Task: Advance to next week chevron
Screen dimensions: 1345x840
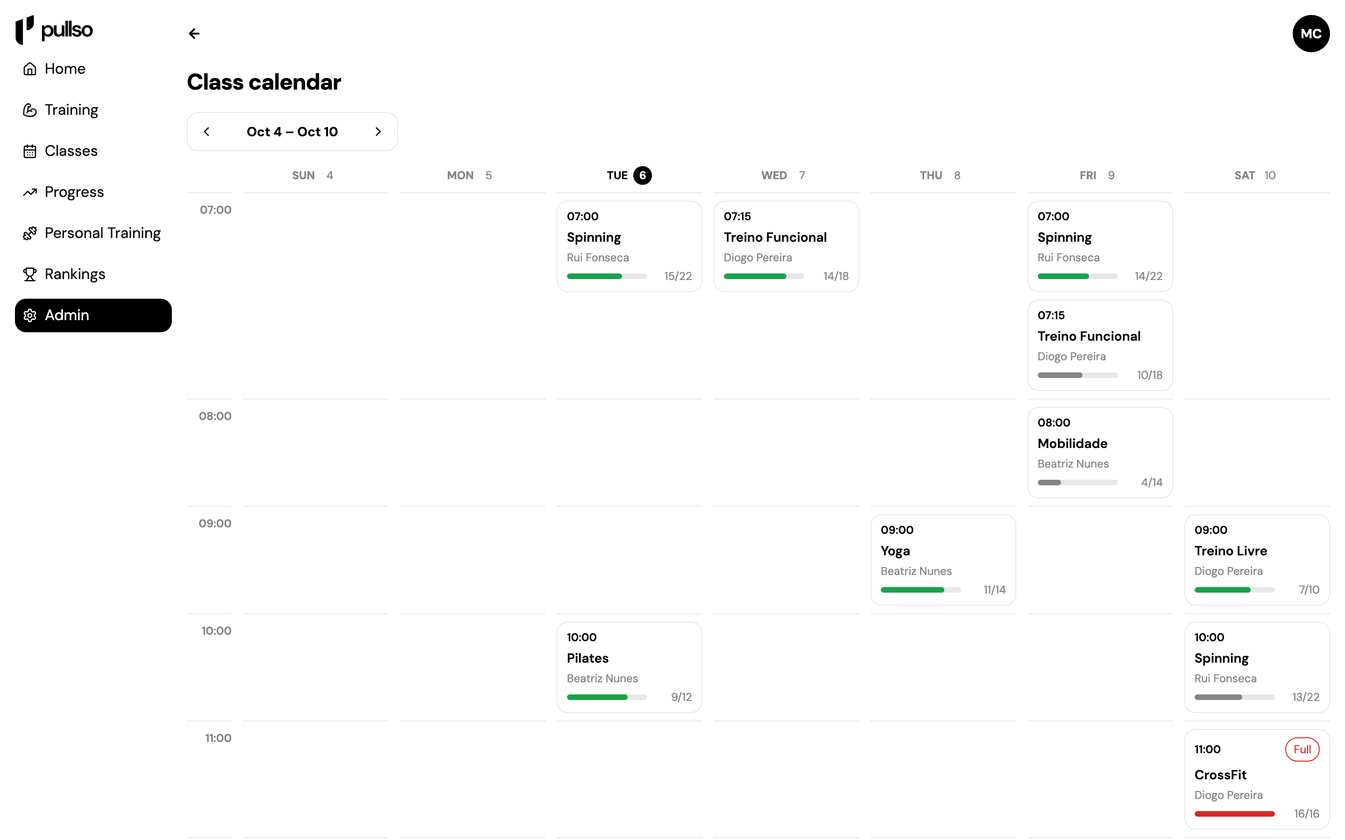Action: pos(378,132)
